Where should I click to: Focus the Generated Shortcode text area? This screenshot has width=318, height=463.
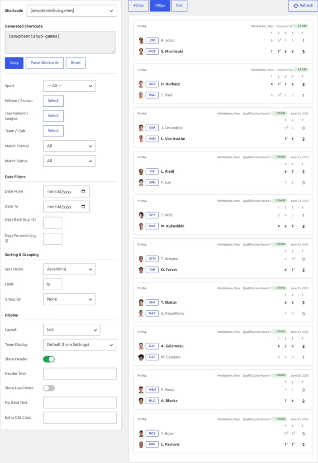60,42
